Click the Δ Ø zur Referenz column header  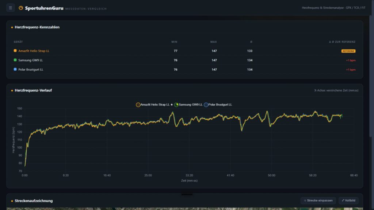(342, 42)
